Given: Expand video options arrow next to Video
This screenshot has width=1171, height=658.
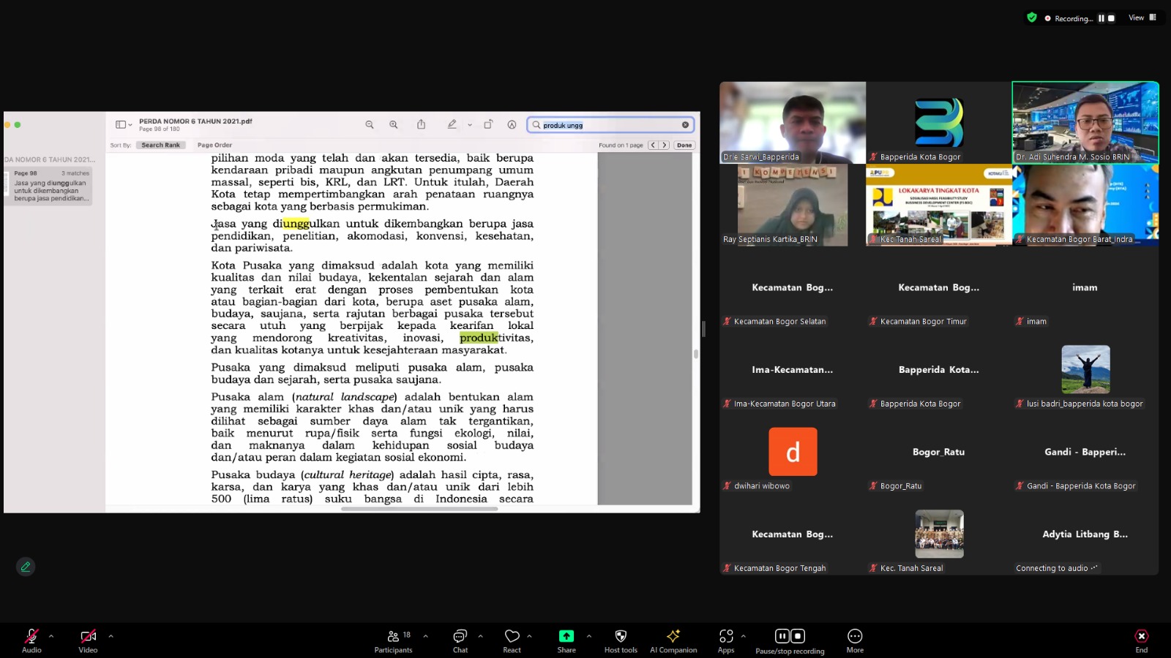Looking at the screenshot, I should [x=111, y=636].
